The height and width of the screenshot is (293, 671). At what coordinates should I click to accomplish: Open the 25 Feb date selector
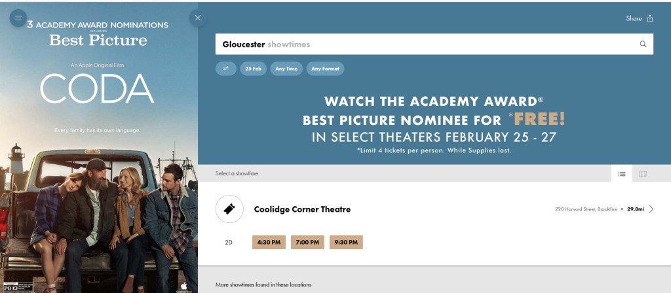253,69
